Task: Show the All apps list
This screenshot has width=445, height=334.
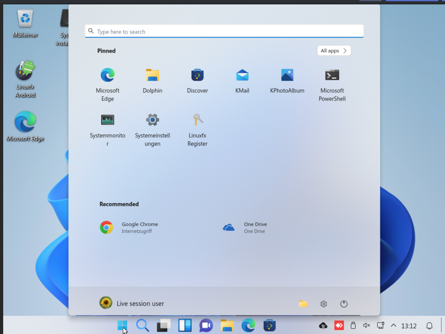Action: [334, 51]
